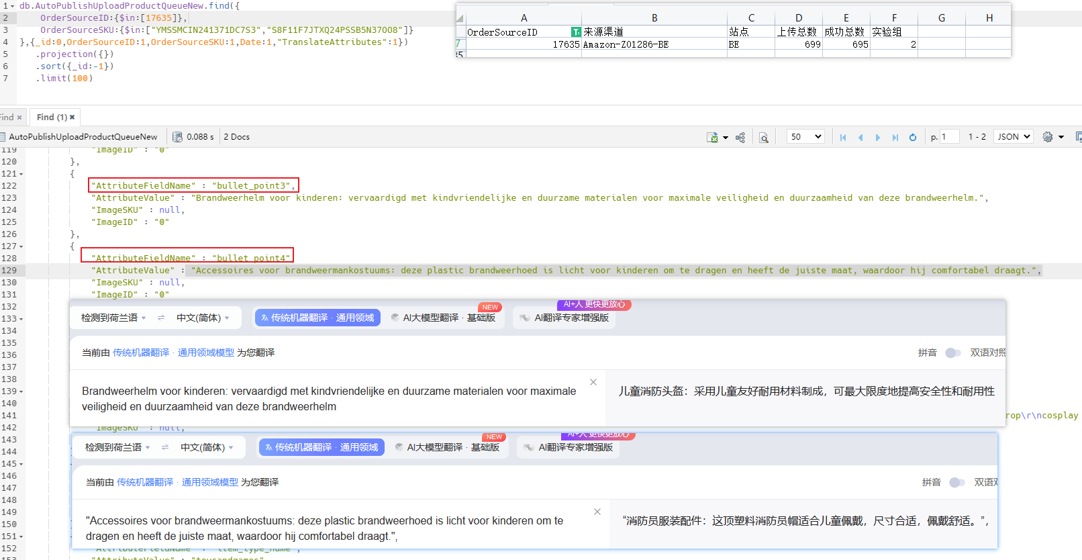Screen dimensions: 1082x560
Task: Open the find-in-results magnifier icon
Action: point(764,137)
